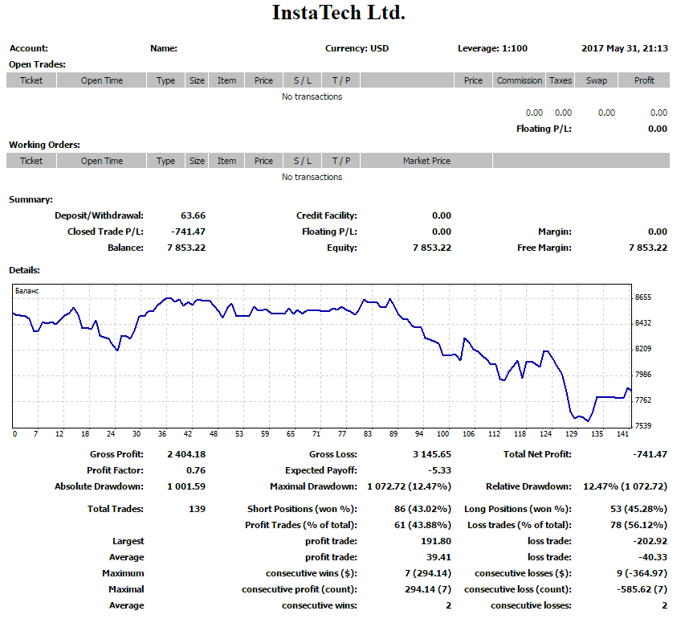
Task: Click the average profit trade value 39.41
Action: [439, 557]
